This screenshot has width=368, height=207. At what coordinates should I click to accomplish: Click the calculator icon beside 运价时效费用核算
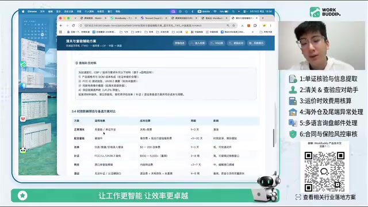pos(293,101)
